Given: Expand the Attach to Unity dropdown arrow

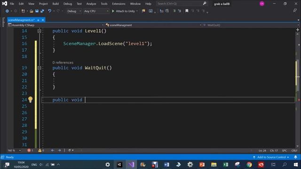Looking at the screenshot, I should (x=137, y=11).
